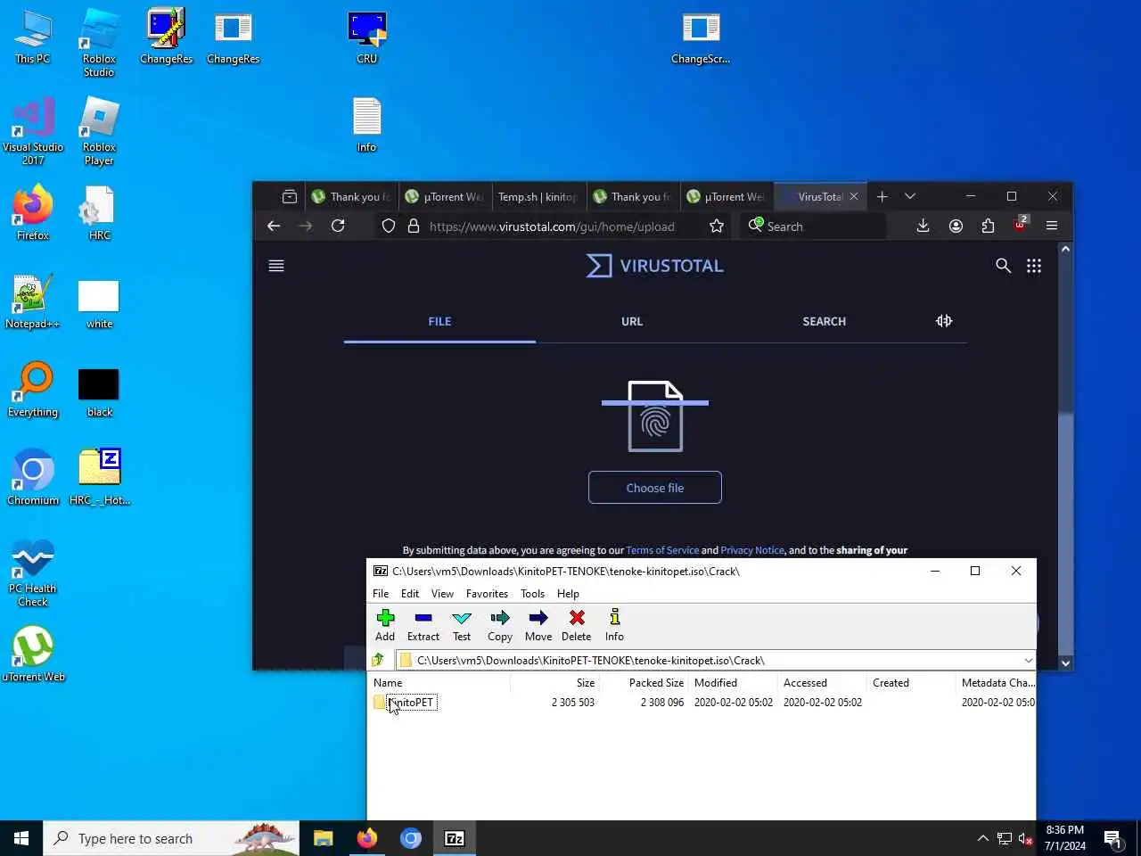Open Info in 7-Zip toolbar
1141x856 pixels.
point(614,625)
